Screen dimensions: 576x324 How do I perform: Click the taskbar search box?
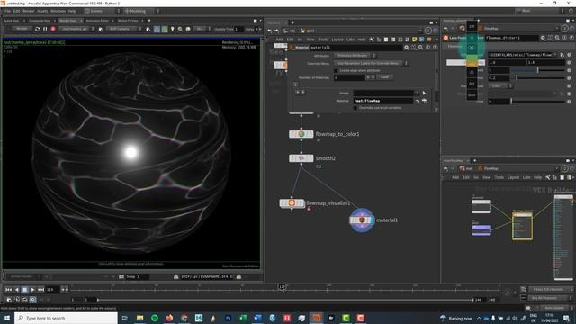66,318
